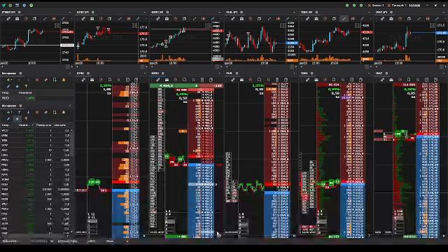Toggle the candlestick display in the fourth chart toolbar
This screenshot has height=252, width=448.
pyautogui.click(x=279, y=19)
